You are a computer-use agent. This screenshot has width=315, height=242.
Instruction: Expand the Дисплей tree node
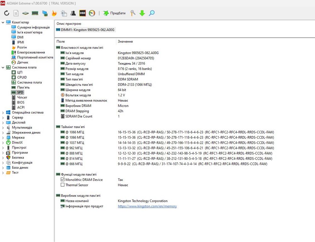(x=3, y=122)
